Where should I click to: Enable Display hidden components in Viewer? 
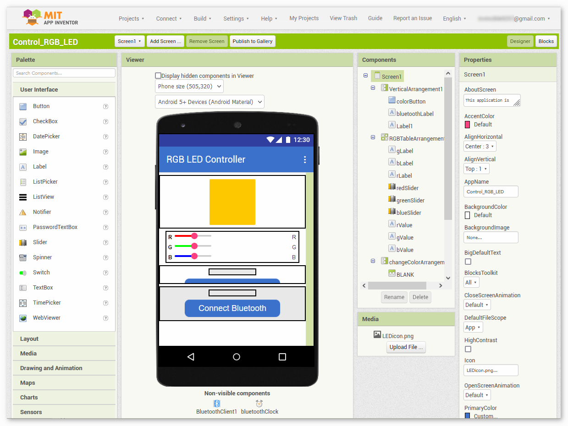158,76
